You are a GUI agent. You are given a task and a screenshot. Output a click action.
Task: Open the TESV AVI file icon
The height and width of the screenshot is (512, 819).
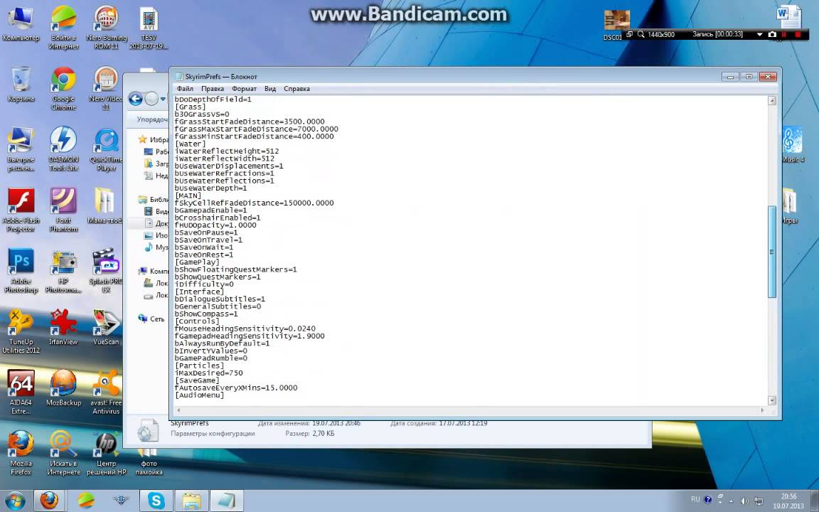(149, 26)
